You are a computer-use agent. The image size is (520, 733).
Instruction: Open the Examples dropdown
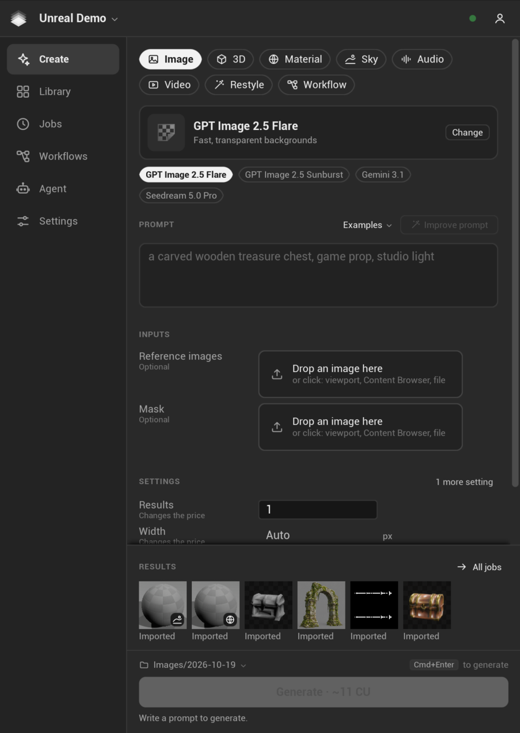pos(367,225)
